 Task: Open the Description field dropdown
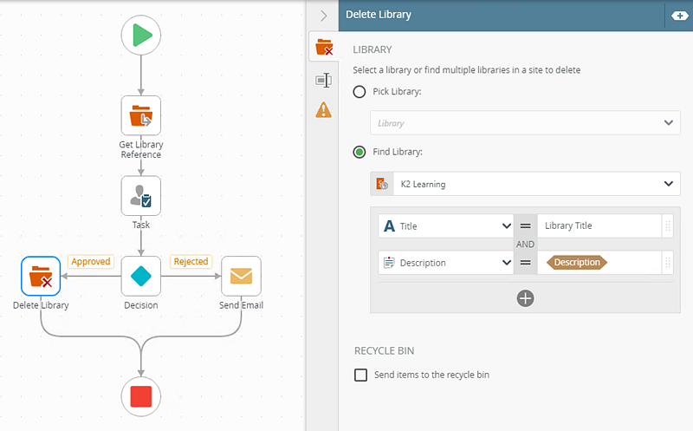tap(446, 262)
